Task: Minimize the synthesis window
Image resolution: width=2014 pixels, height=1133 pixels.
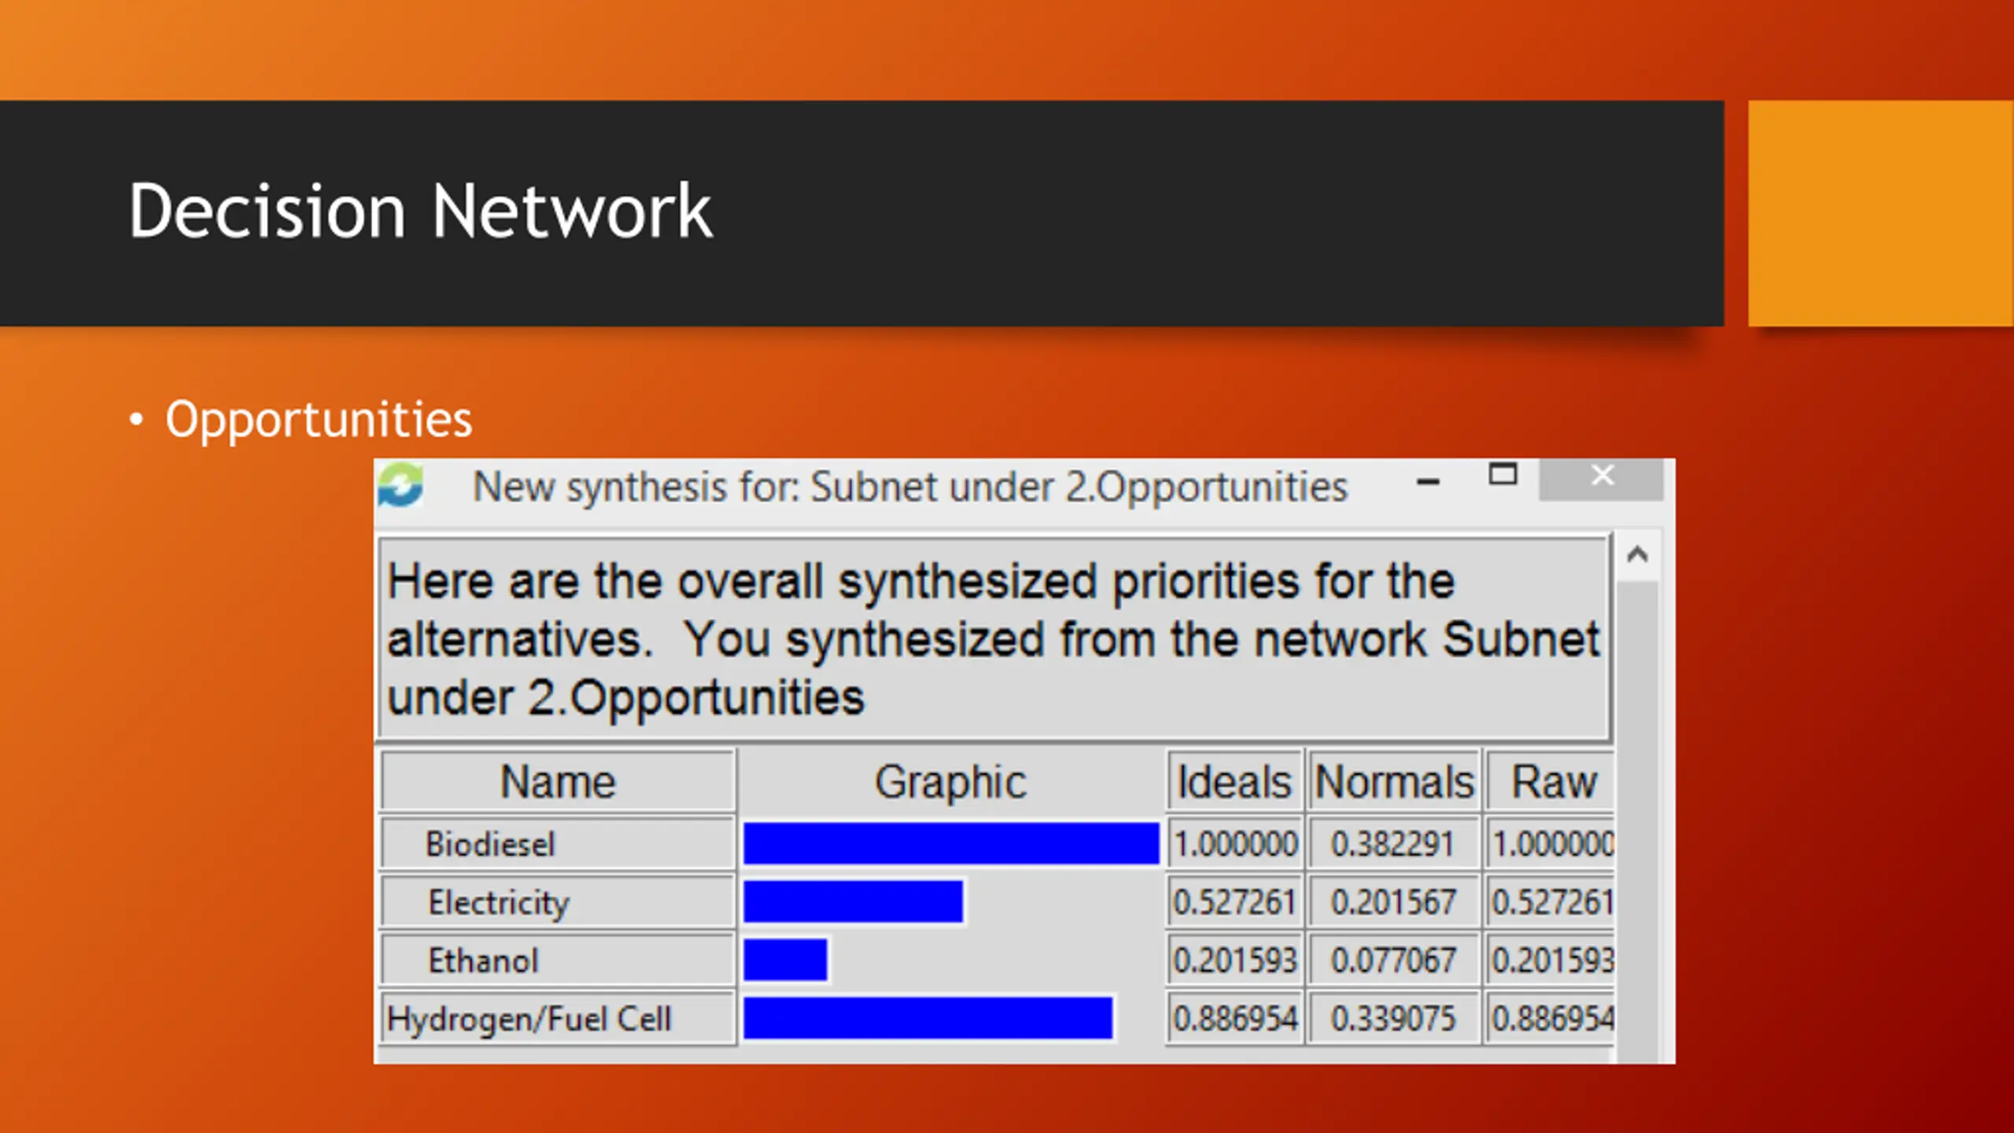Action: (x=1428, y=482)
